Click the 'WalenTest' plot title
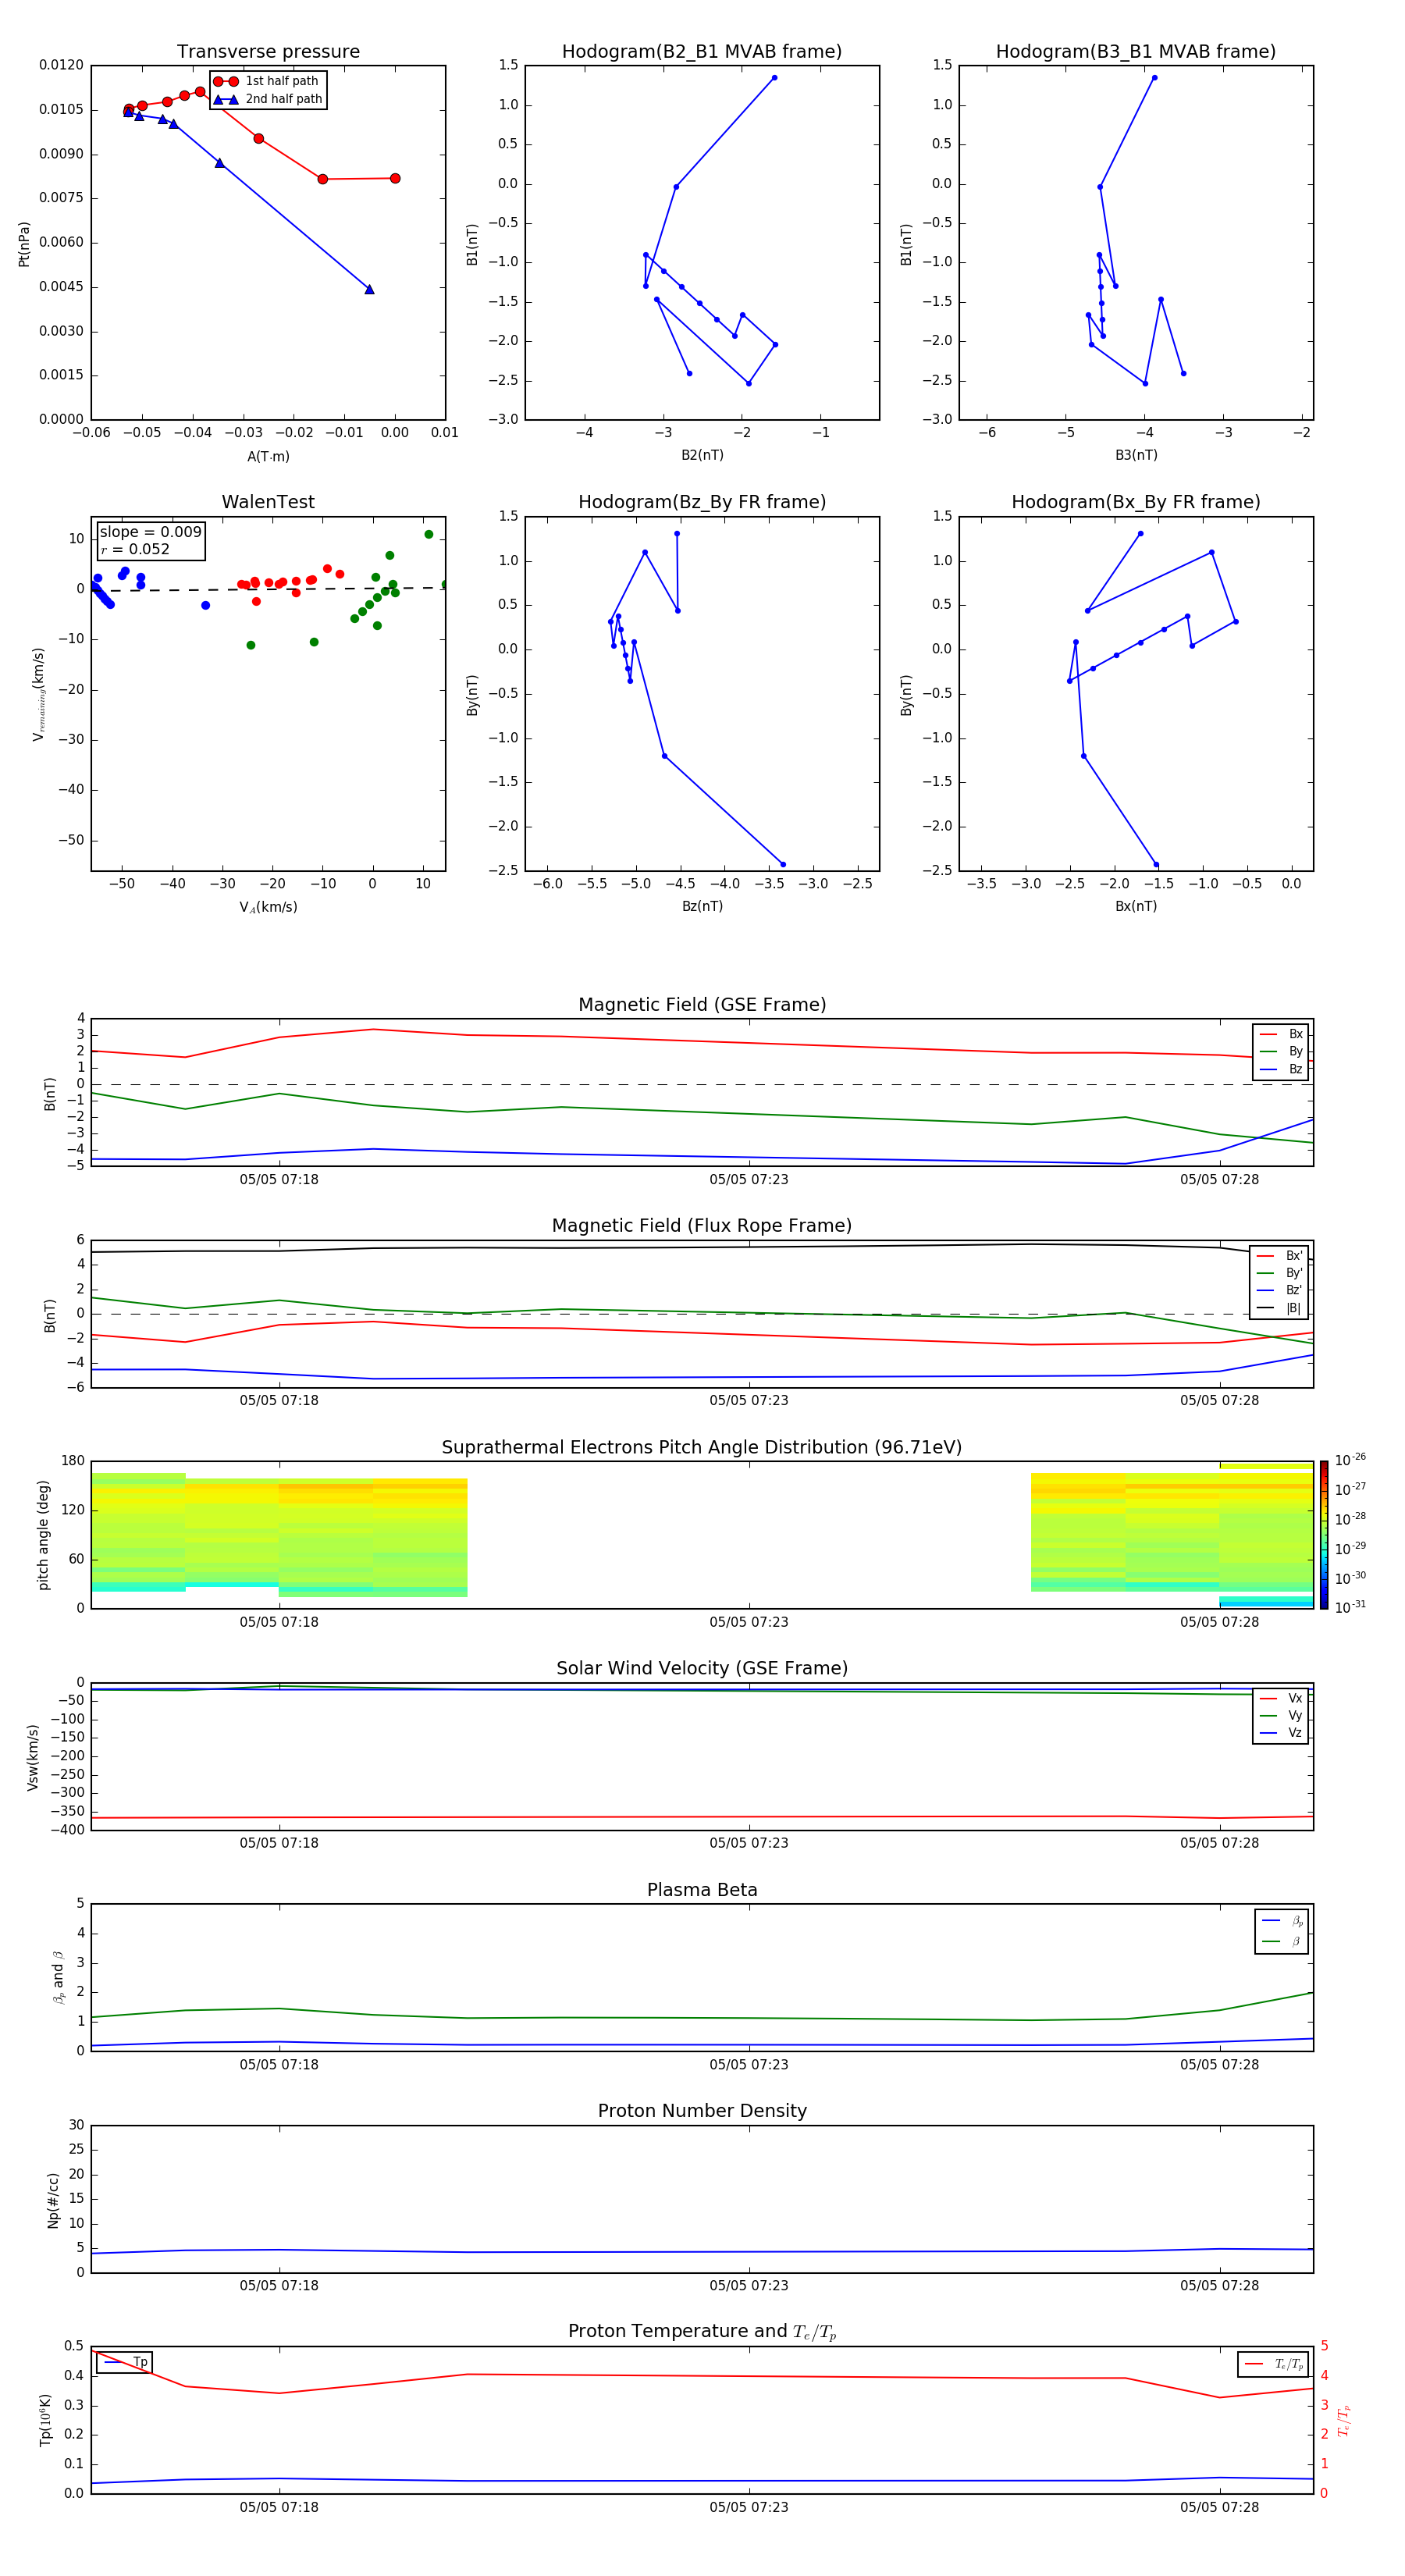 (268, 502)
